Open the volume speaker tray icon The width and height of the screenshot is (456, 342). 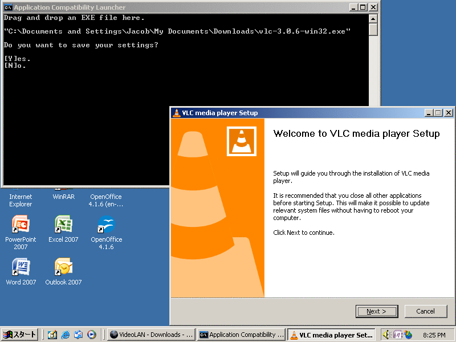(386, 335)
